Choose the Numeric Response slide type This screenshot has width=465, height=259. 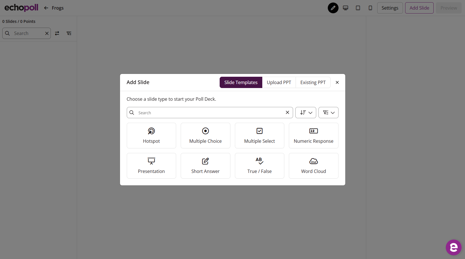point(313,135)
